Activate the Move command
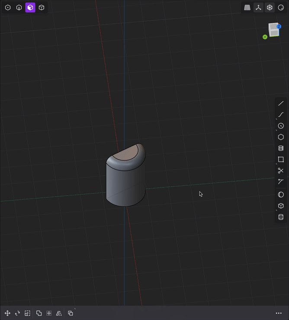Screen dimensions: 289x320 [x=7, y=313]
